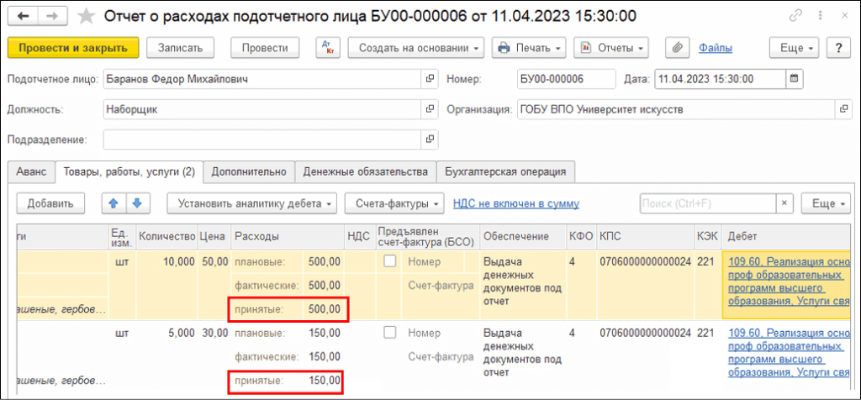This screenshot has width=861, height=400.
Task: Click the back navigation arrow
Action: pyautogui.click(x=24, y=16)
